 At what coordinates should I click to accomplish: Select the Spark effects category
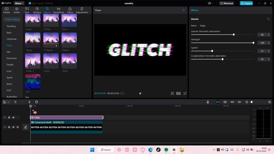click(9, 77)
